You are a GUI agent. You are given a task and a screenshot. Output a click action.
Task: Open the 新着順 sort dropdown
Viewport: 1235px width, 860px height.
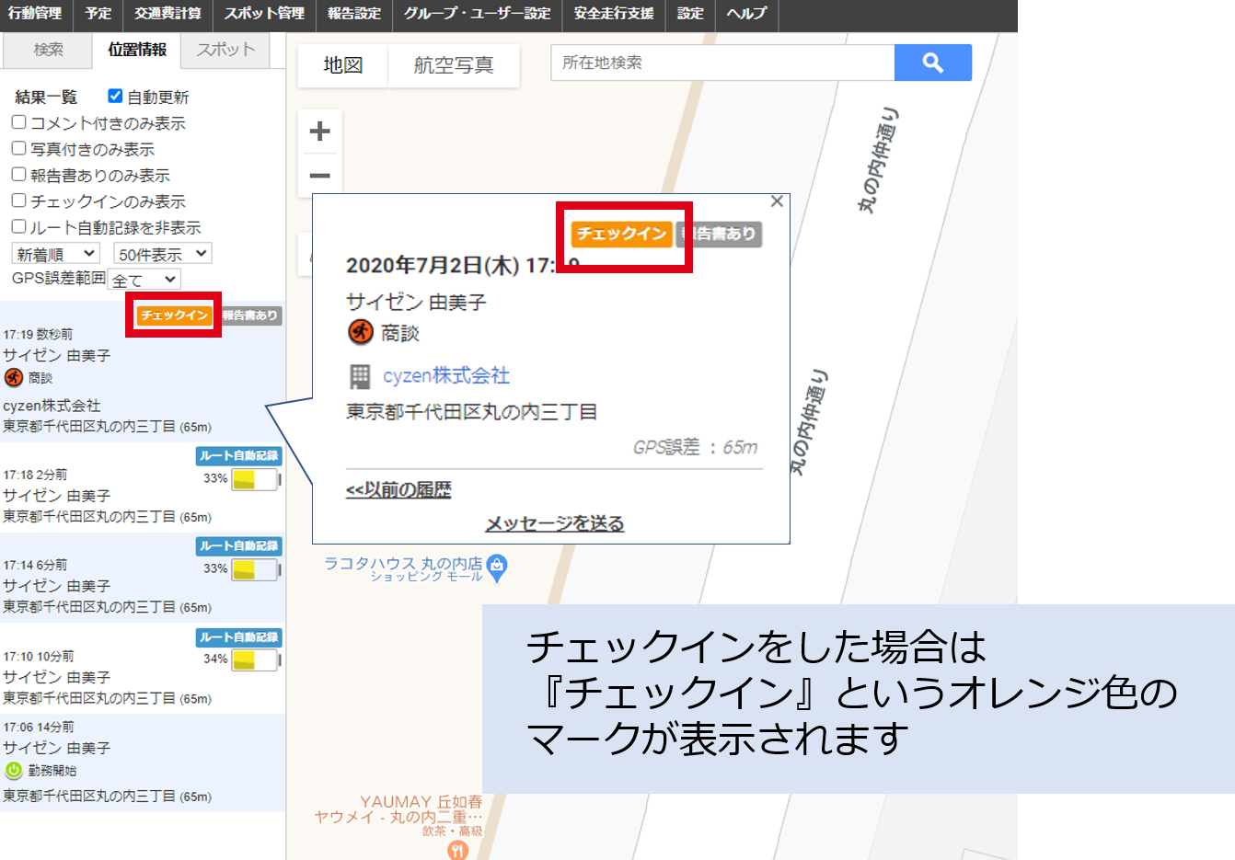point(55,254)
